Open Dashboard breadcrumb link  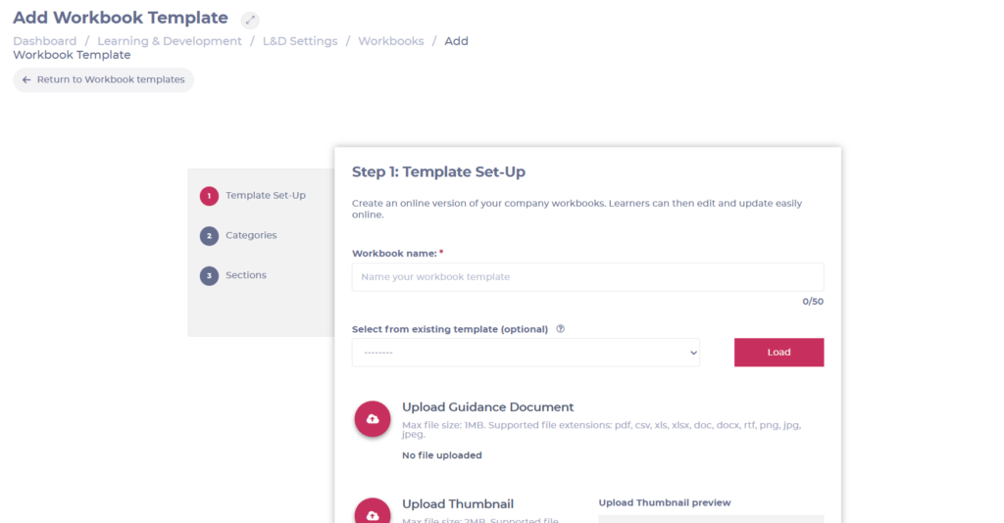[45, 41]
